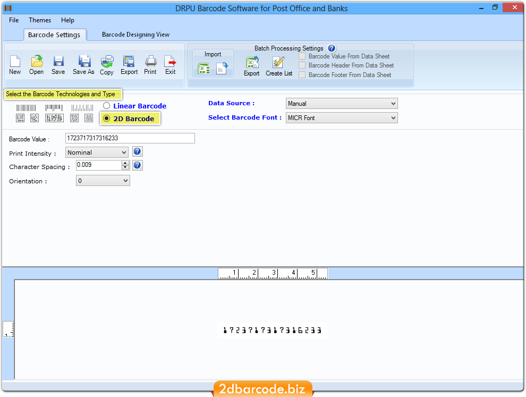Select the 2D Barcode radio button
The width and height of the screenshot is (526, 397).
point(107,119)
